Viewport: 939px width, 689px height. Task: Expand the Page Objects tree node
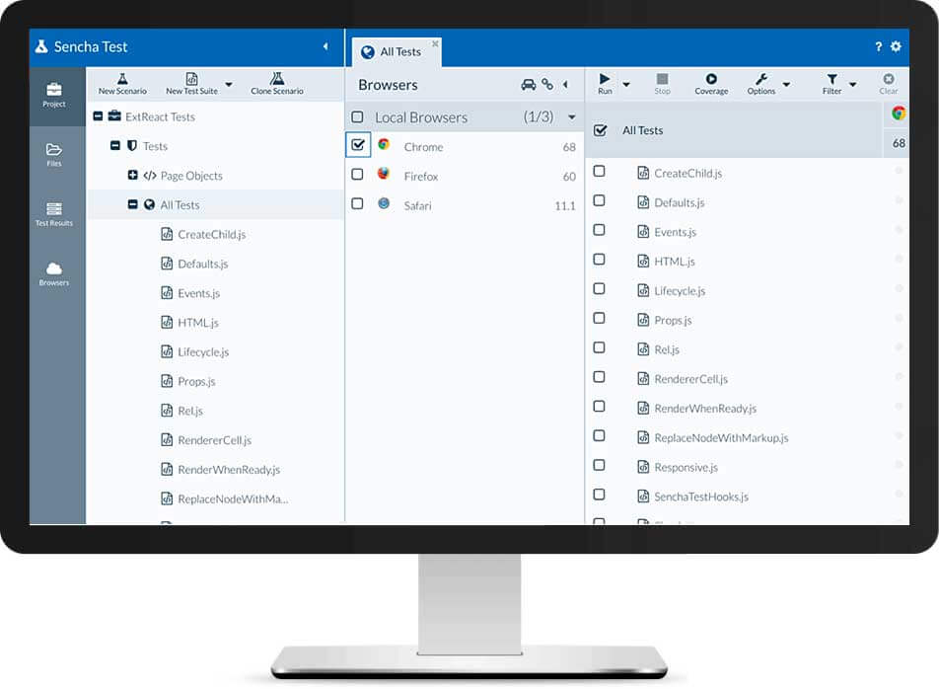click(132, 175)
